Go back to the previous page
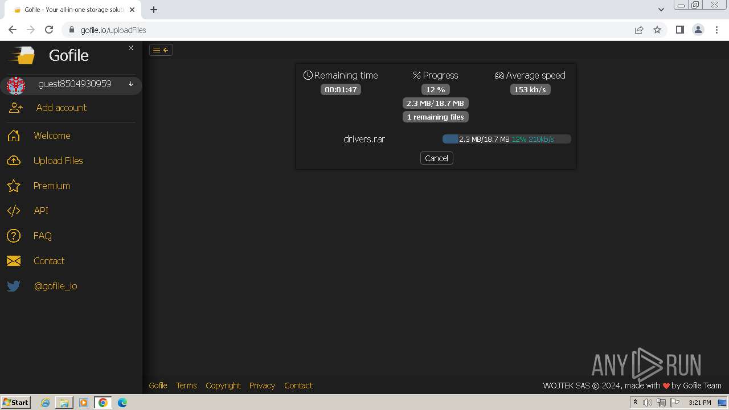This screenshot has height=410, width=729. [13, 30]
